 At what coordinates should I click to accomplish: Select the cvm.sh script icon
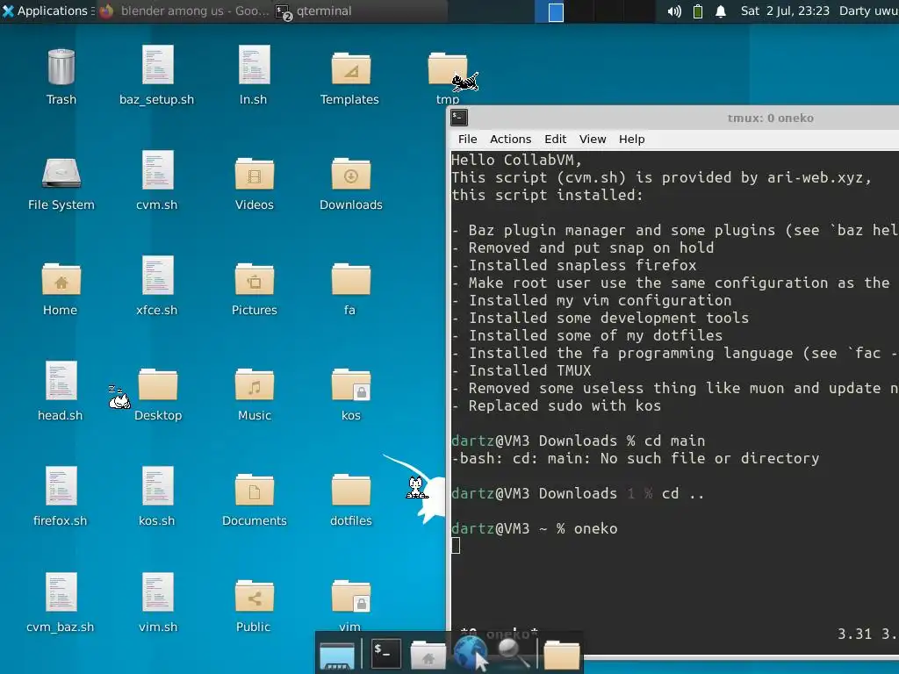pos(157,170)
